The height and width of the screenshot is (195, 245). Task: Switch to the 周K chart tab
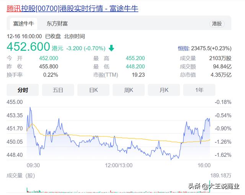click(x=129, y=90)
